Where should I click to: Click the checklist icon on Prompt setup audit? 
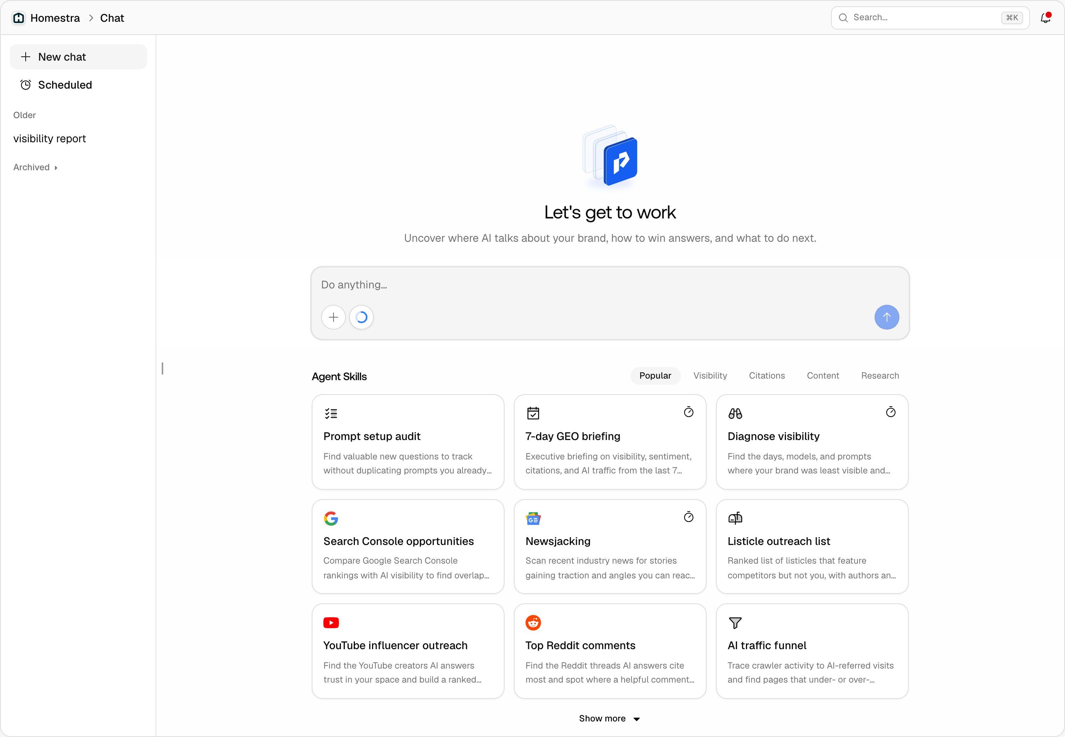[331, 413]
